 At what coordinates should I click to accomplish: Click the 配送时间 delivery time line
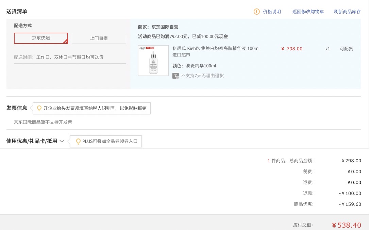(x=58, y=57)
